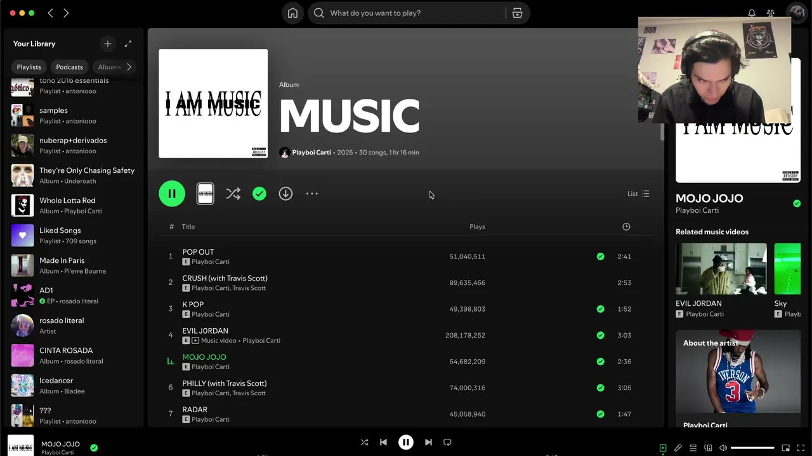Download the MUSIC album
Screen dimensions: 812x456
[285, 194]
